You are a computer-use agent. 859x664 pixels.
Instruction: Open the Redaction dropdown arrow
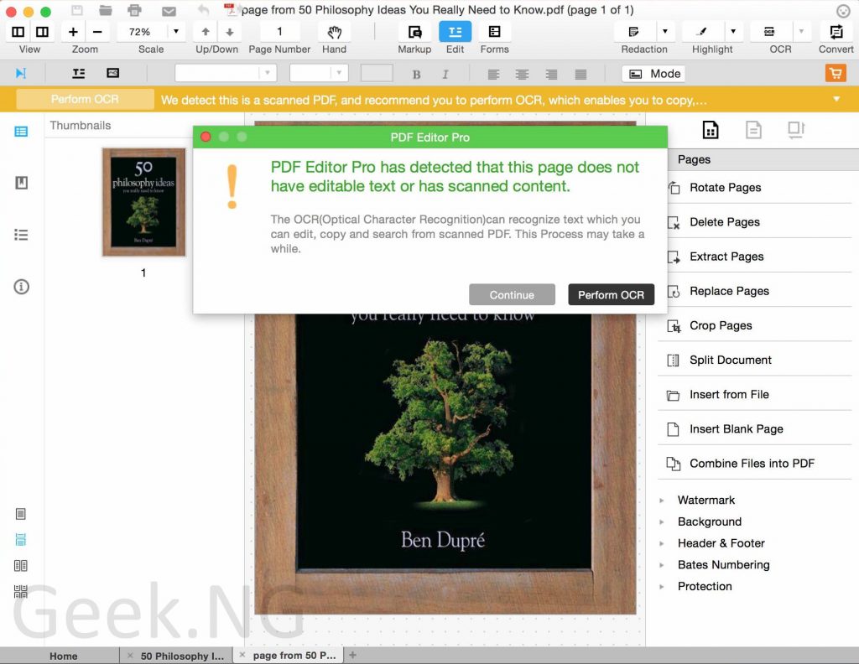pyautogui.click(x=665, y=32)
